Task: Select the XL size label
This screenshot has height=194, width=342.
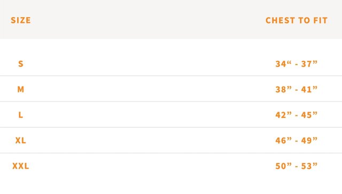Action: (20, 141)
